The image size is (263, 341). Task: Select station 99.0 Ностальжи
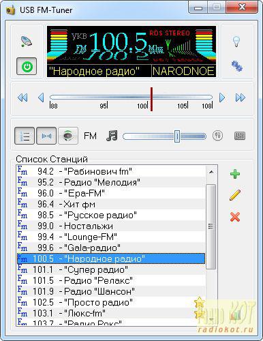(x=111, y=226)
